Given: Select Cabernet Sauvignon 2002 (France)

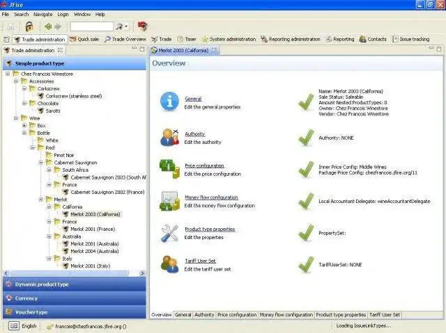Looking at the screenshot, I should (107, 192).
